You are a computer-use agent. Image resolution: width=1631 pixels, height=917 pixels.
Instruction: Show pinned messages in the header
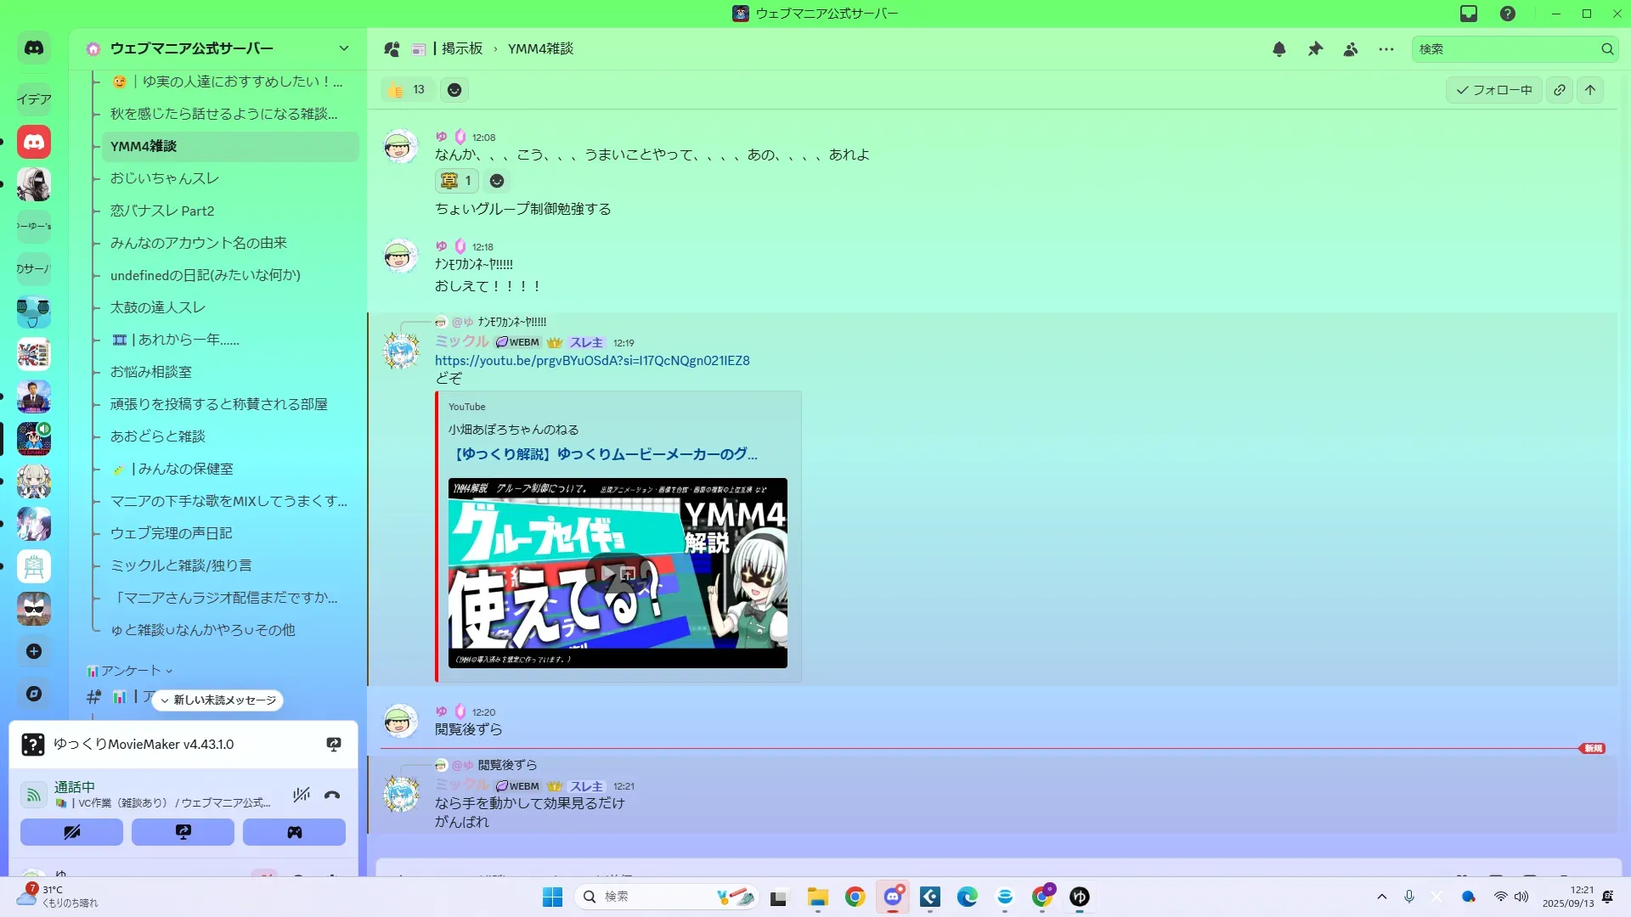point(1315,49)
